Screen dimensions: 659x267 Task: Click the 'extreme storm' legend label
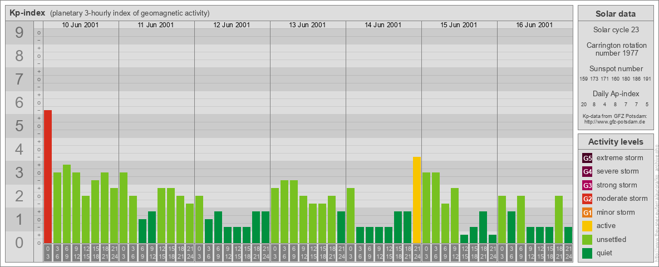(x=620, y=158)
